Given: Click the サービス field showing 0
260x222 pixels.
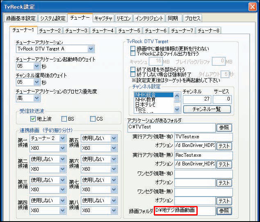Looking at the screenshot, I should (x=222, y=99).
